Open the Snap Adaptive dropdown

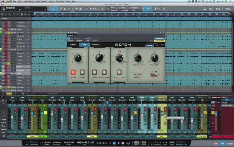(x=136, y=8)
